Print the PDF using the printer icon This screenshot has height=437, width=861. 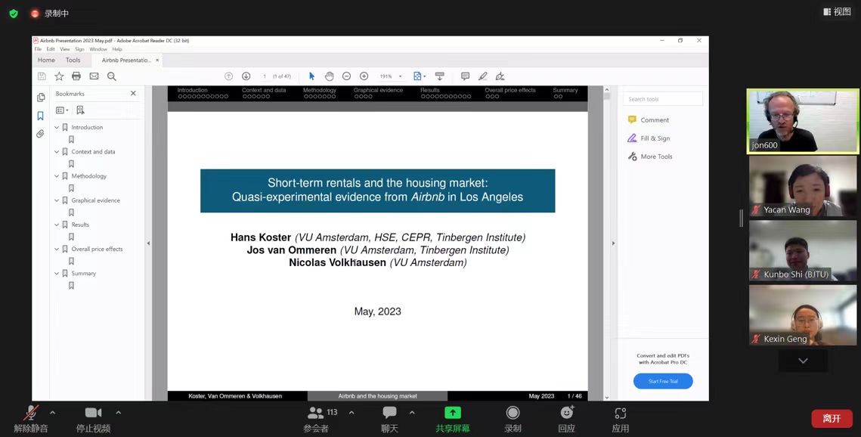[x=76, y=76]
